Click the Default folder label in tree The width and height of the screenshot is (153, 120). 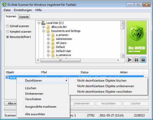[x=61, y=47]
